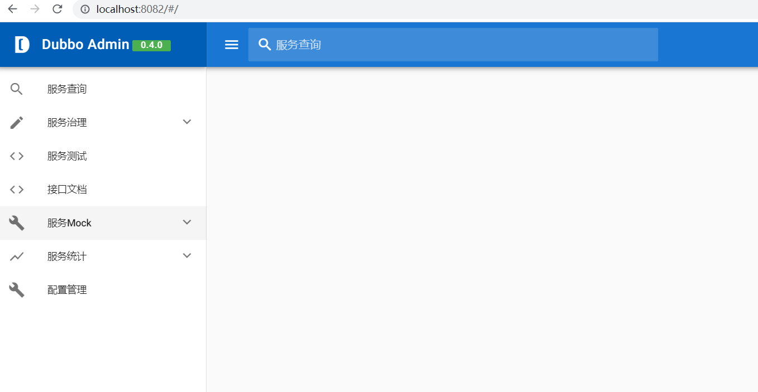The height and width of the screenshot is (392, 758).
Task: Expand the 服务治理 chevron
Action: (x=187, y=122)
